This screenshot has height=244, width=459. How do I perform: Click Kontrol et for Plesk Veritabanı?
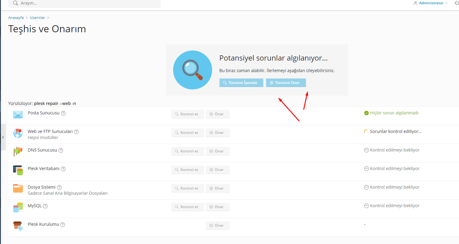[188, 170]
